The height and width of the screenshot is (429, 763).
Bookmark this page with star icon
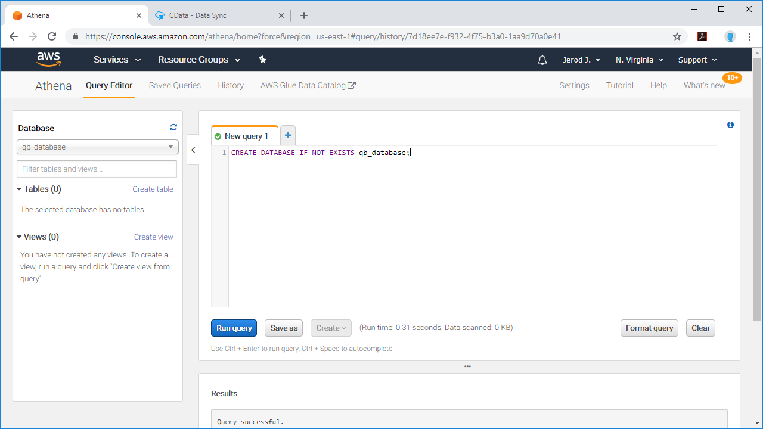[x=677, y=36]
